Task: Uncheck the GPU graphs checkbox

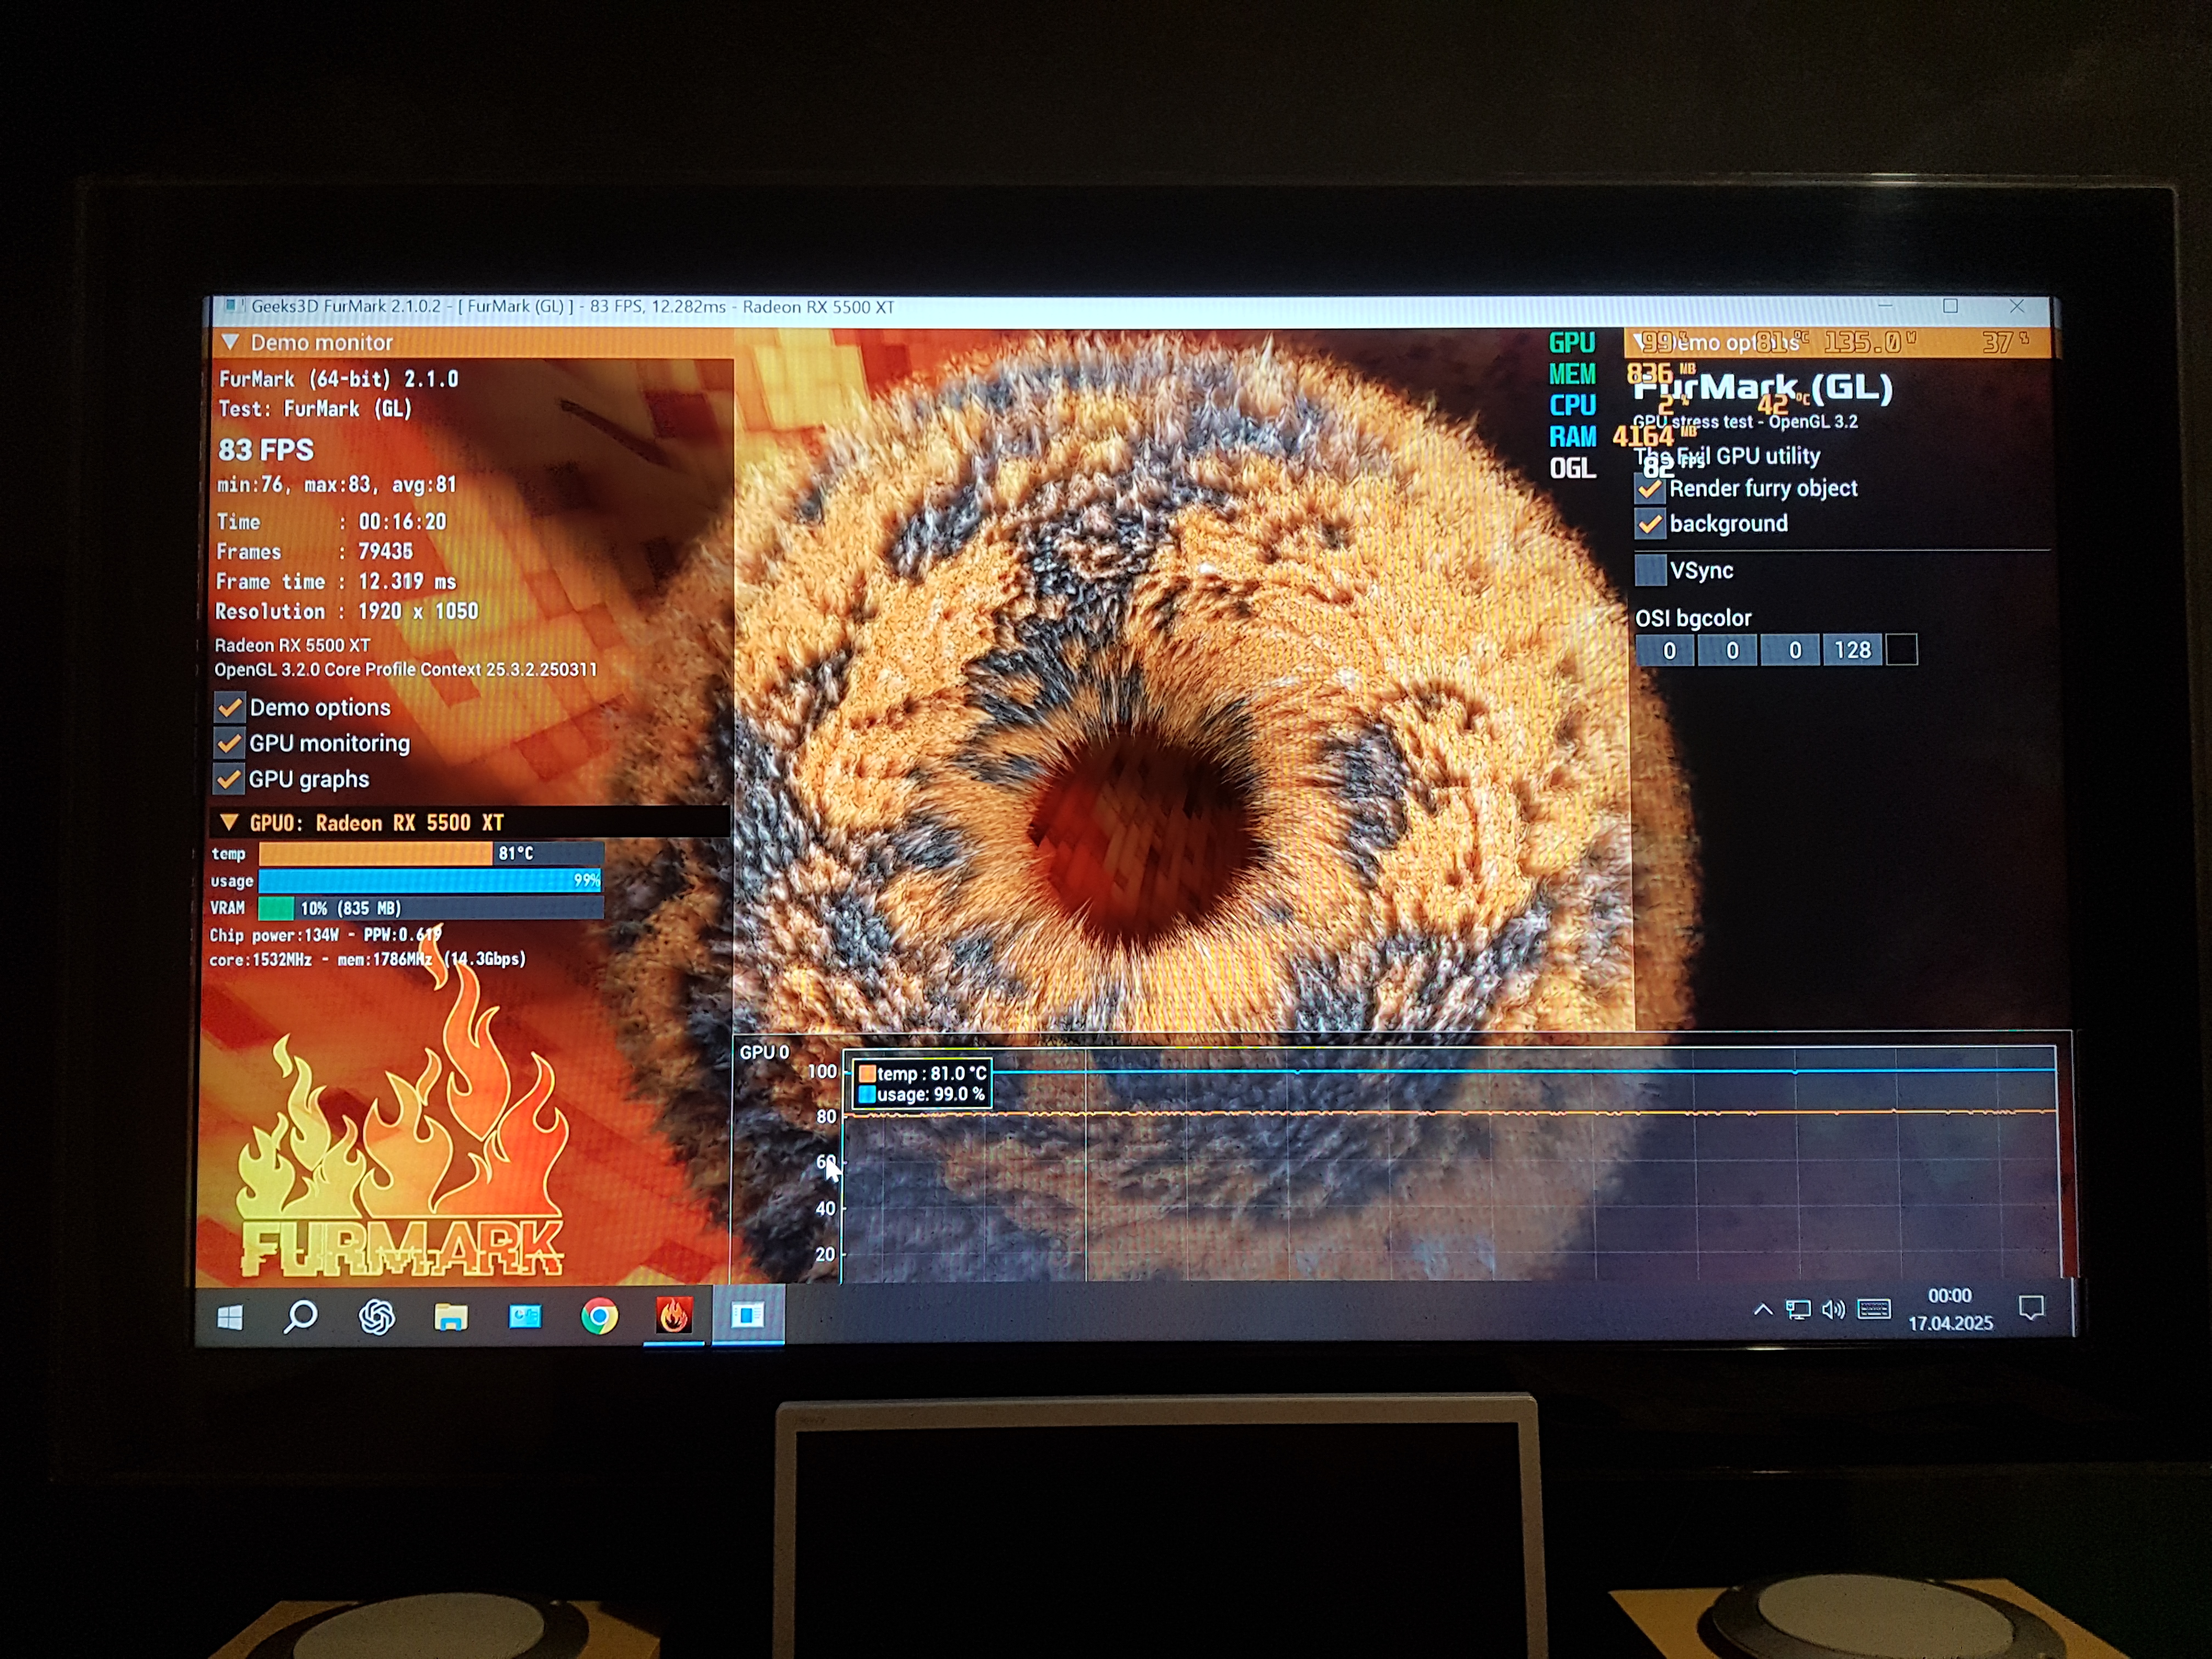Action: (229, 779)
